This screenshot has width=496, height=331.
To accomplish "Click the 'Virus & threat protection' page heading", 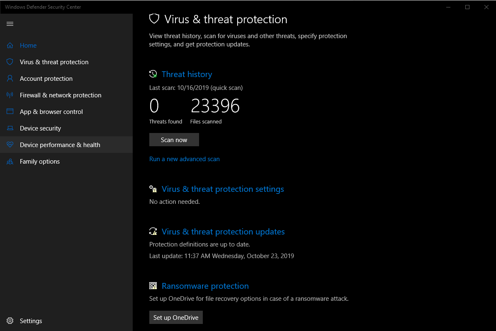I will pyautogui.click(x=226, y=19).
